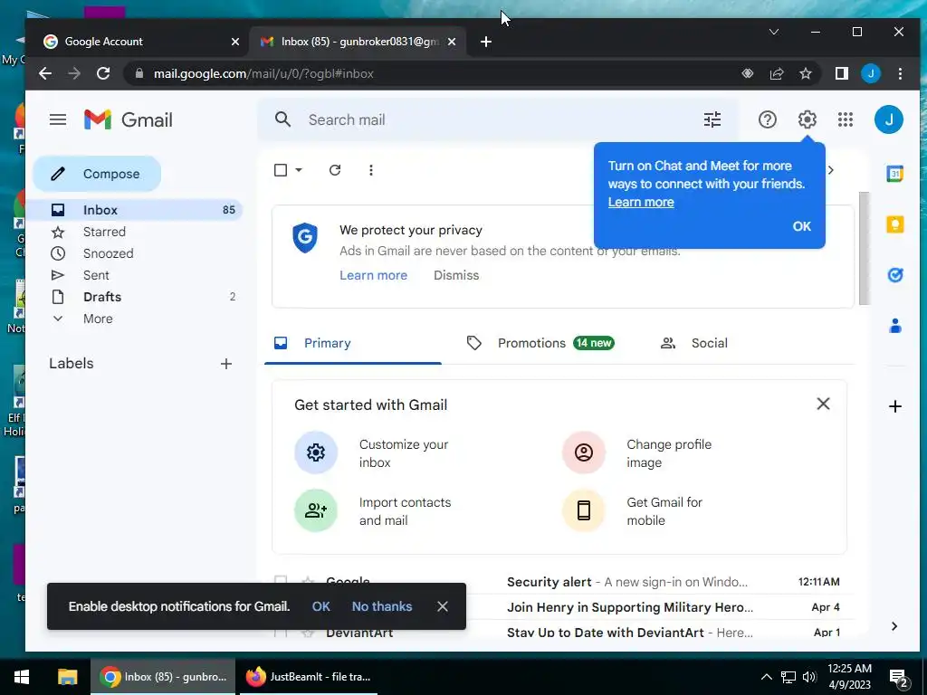
Task: Share this page icon in address bar
Action: 776,73
